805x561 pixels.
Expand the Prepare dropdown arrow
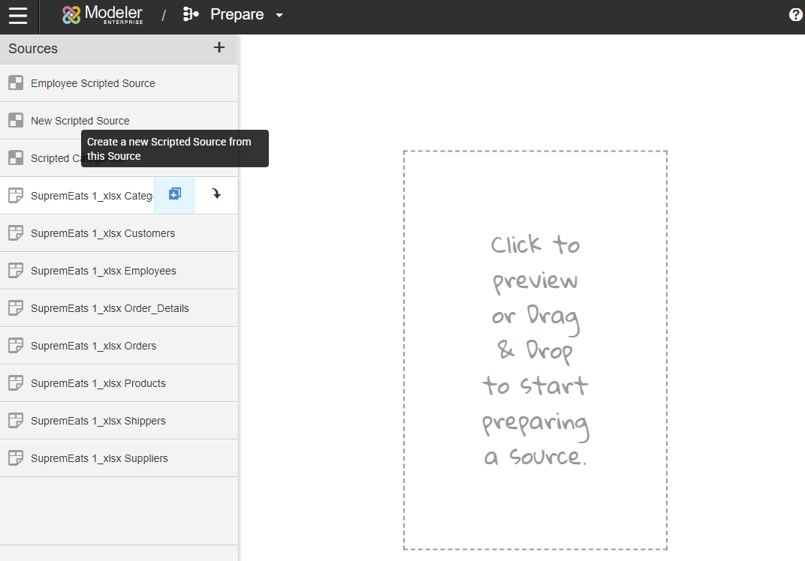pos(279,16)
